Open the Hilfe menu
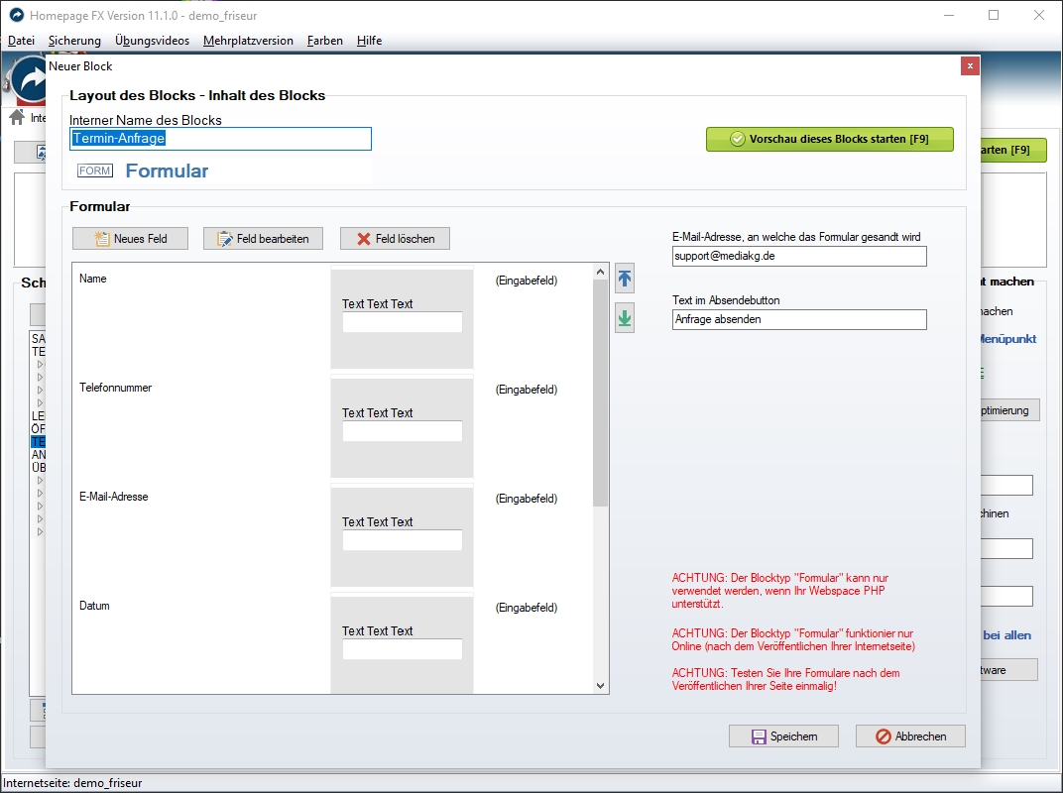The image size is (1063, 793). [369, 41]
